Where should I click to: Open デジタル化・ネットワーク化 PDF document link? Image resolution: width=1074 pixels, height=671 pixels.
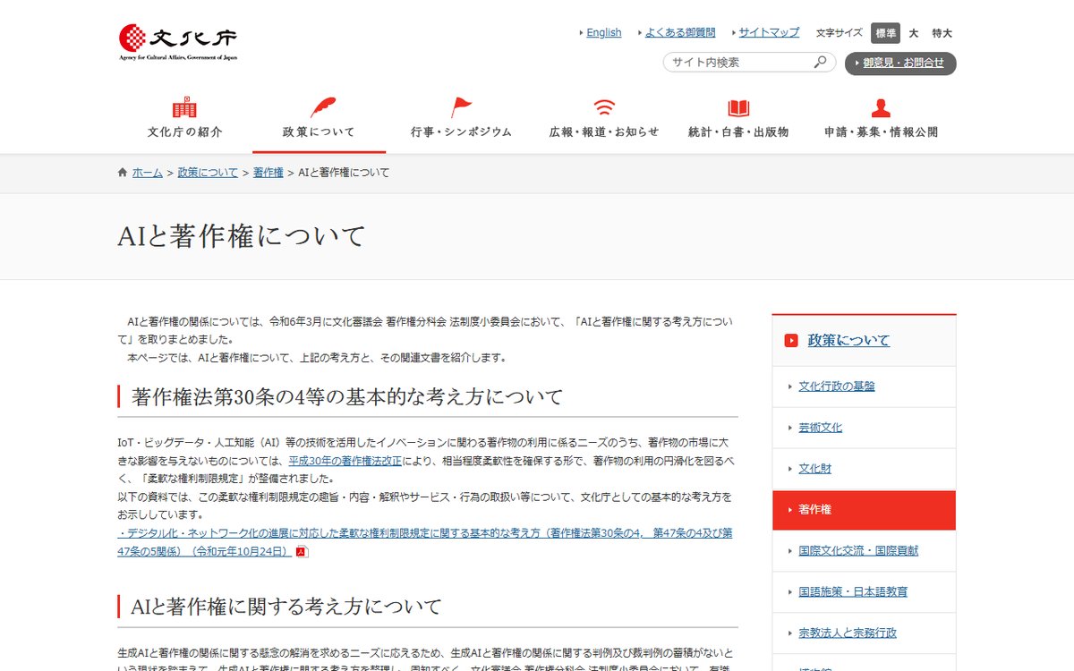[425, 542]
